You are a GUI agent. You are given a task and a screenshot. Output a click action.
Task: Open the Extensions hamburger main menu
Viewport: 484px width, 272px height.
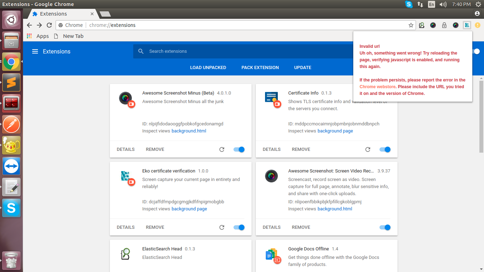35,51
